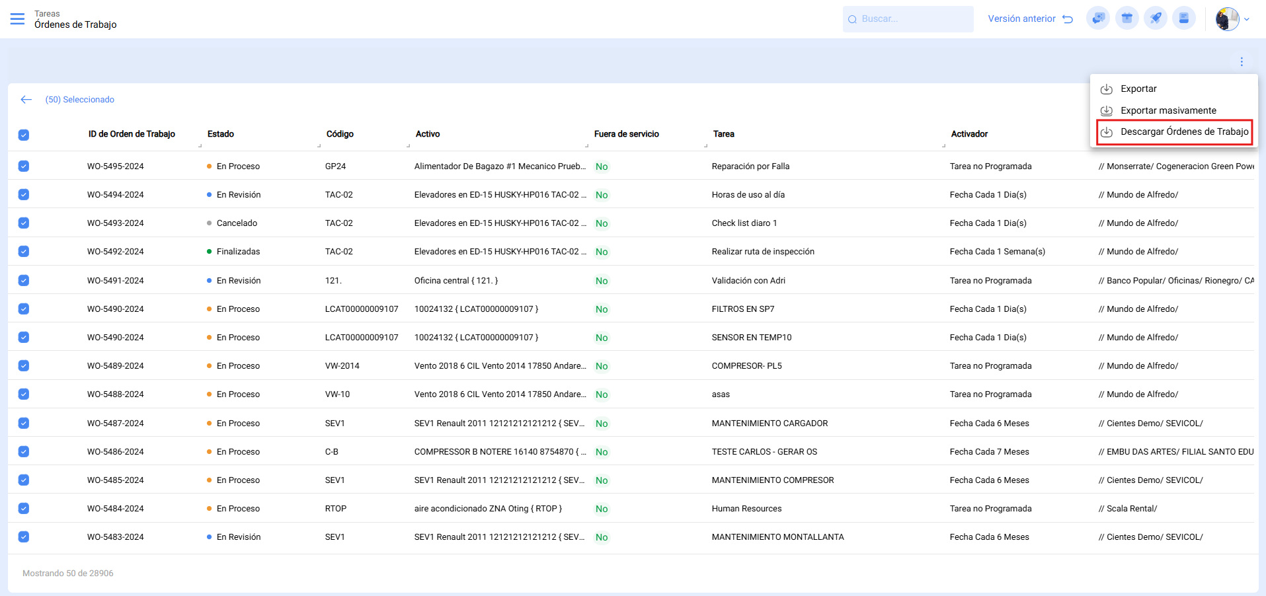Select Exportar from the options menu

click(x=1138, y=89)
